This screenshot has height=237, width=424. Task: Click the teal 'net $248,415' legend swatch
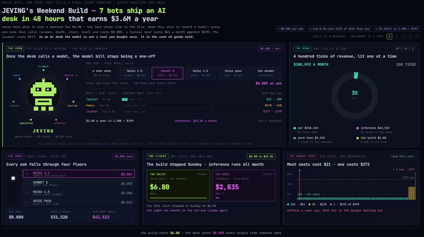pos(295,128)
